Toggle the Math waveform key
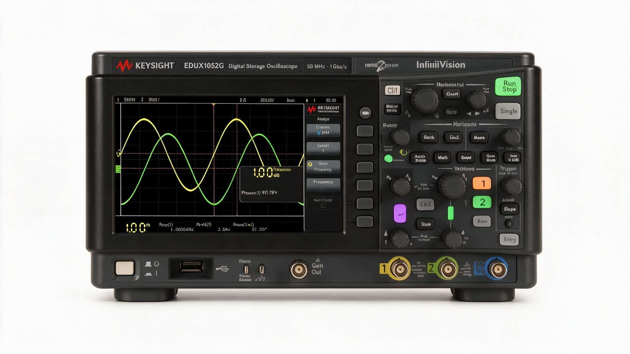This screenshot has height=354, width=630. 443,158
